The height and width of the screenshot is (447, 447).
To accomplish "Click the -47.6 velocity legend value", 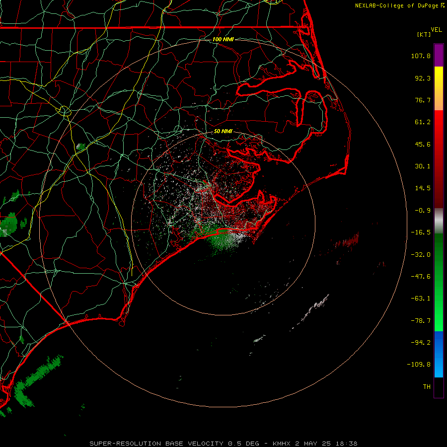I will point(421,277).
